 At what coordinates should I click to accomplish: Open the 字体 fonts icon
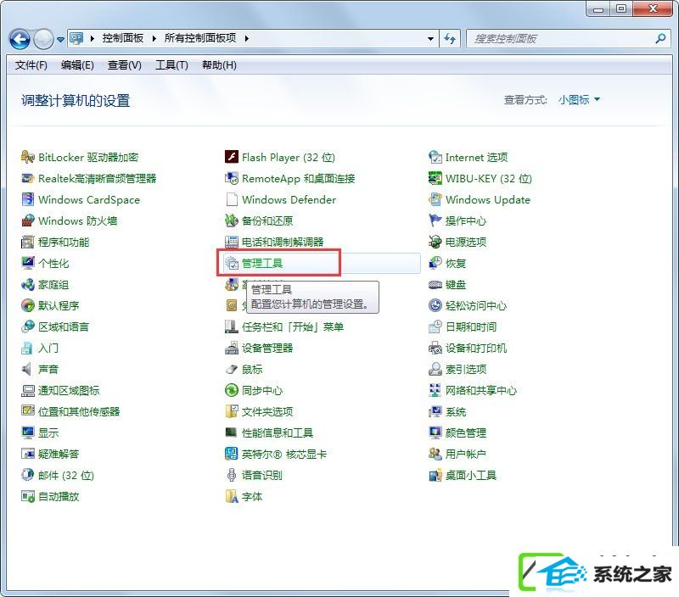(x=232, y=497)
